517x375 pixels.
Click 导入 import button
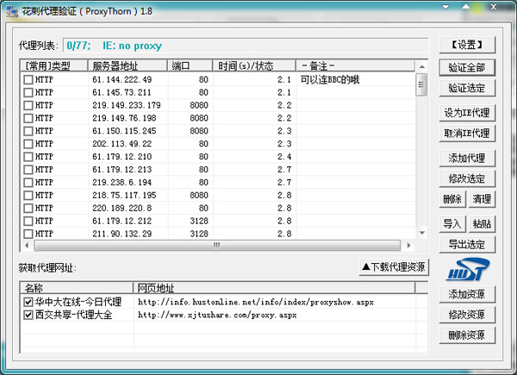pos(452,224)
